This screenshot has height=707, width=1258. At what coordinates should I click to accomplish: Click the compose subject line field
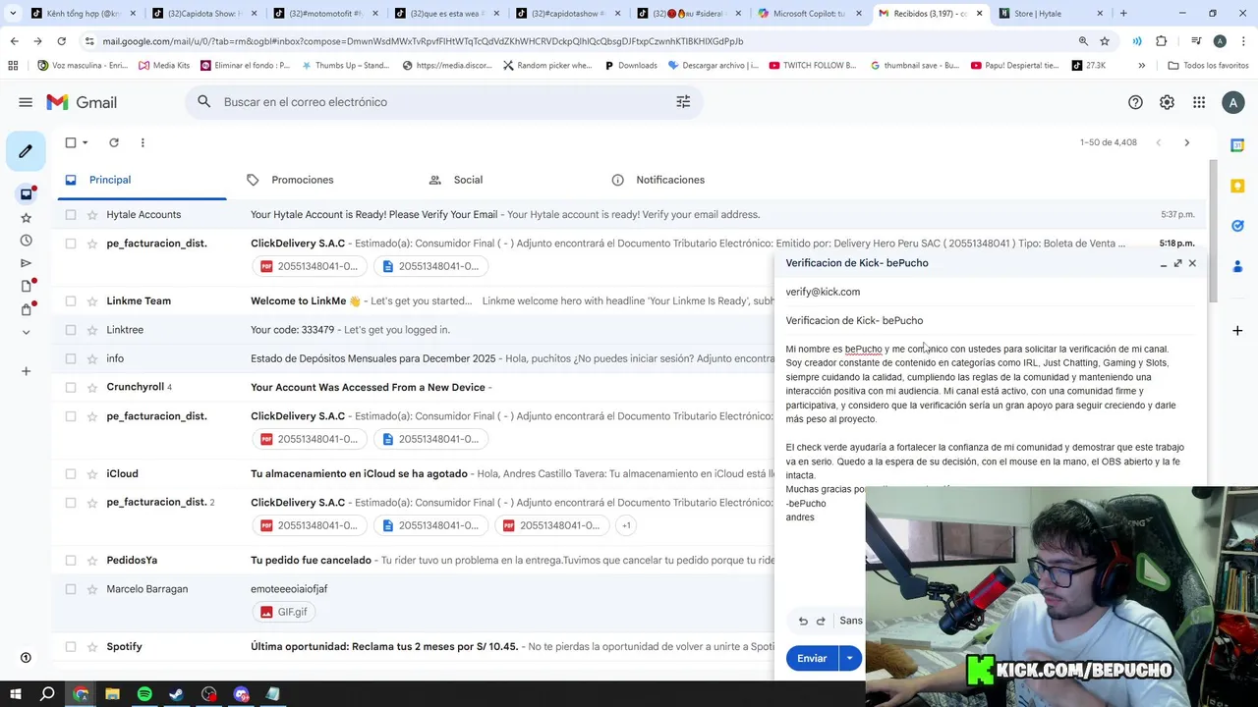(991, 321)
